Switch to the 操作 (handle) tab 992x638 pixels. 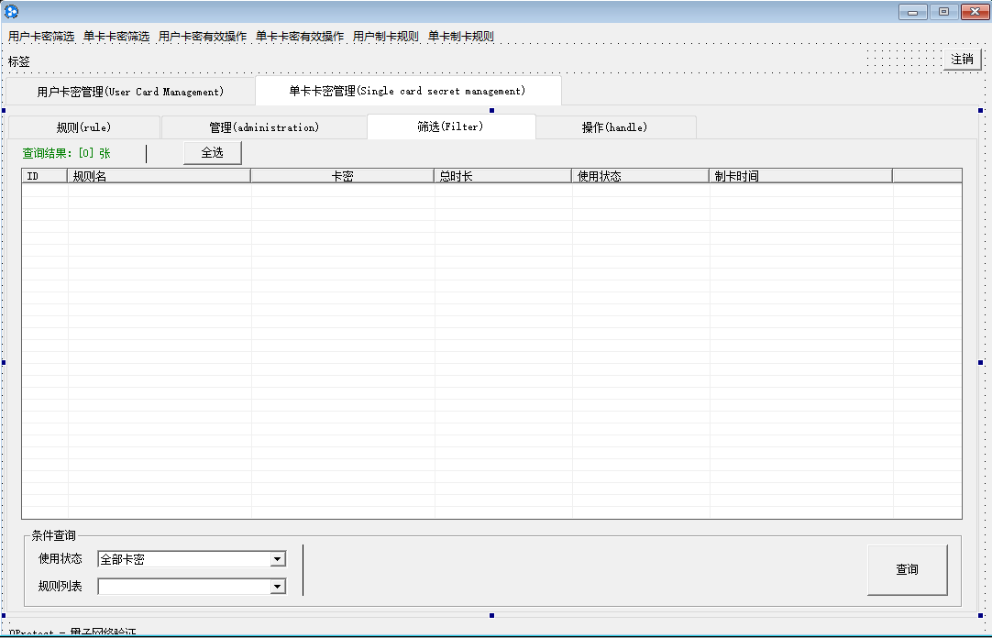point(615,127)
